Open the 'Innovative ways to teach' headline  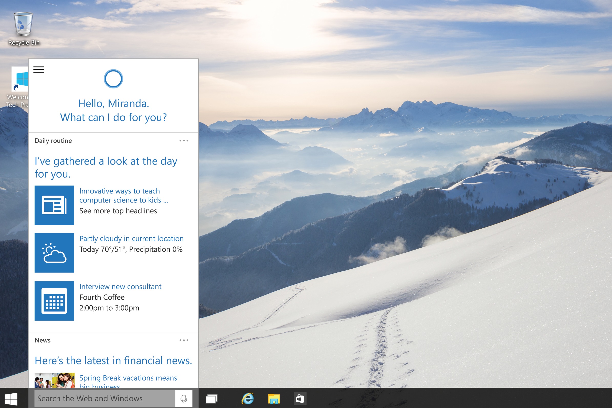[x=124, y=195]
